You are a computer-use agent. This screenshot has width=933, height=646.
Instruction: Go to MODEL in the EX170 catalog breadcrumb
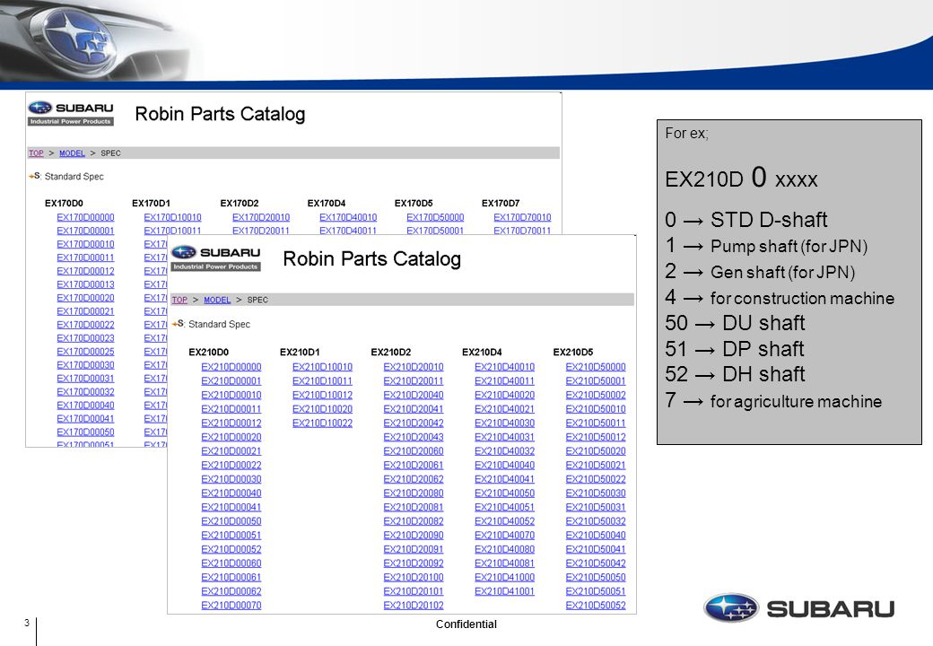pyautogui.click(x=72, y=153)
